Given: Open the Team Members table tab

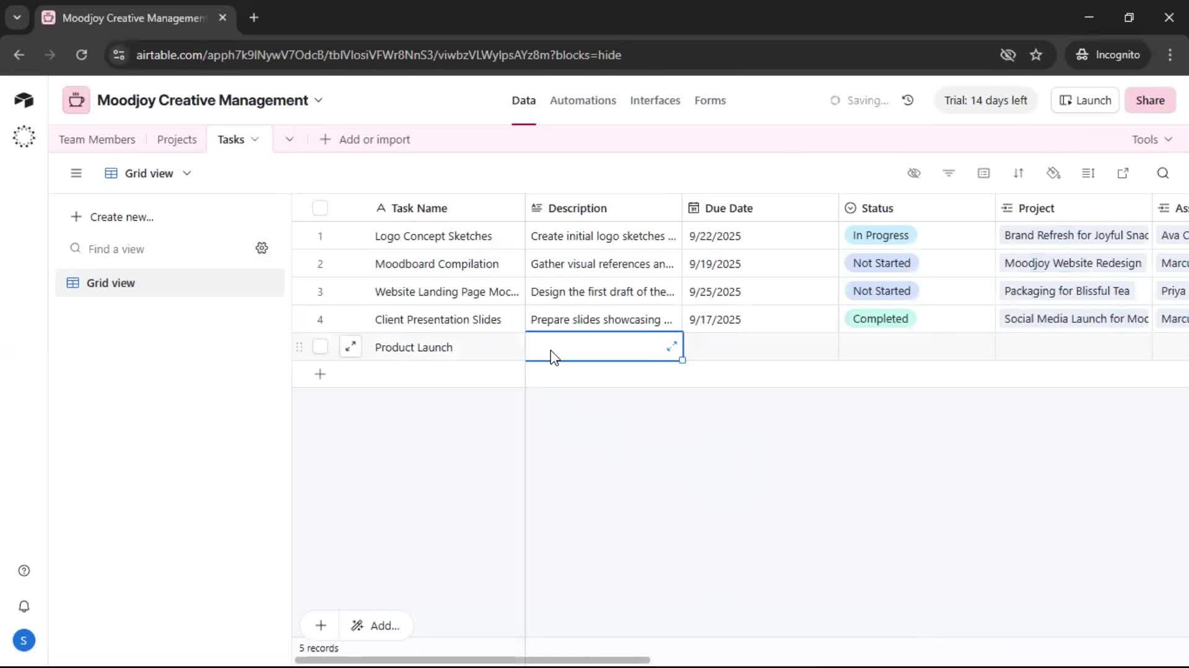Looking at the screenshot, I should [x=97, y=140].
